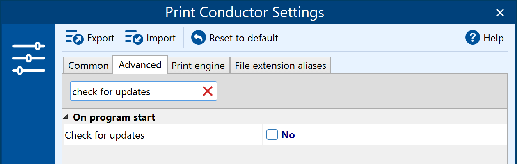This screenshot has width=517, height=164.
Task: Click the Export settings icon
Action: point(75,38)
